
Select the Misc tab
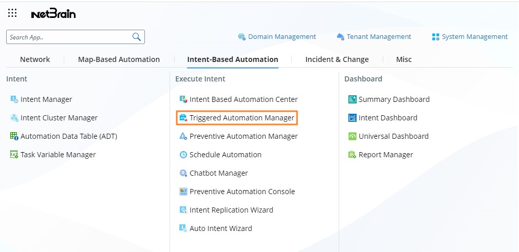coord(404,59)
